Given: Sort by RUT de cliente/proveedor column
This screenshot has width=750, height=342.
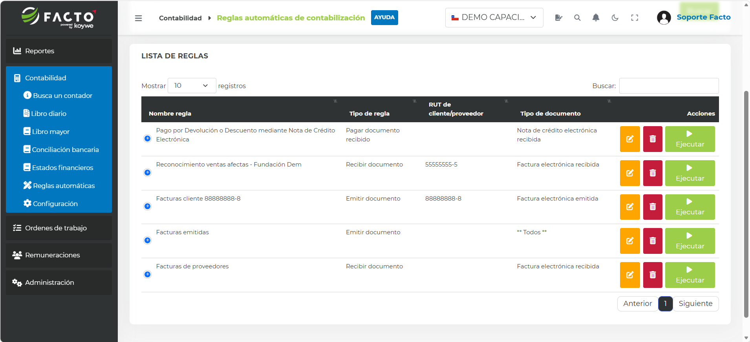Looking at the screenshot, I should pos(467,109).
